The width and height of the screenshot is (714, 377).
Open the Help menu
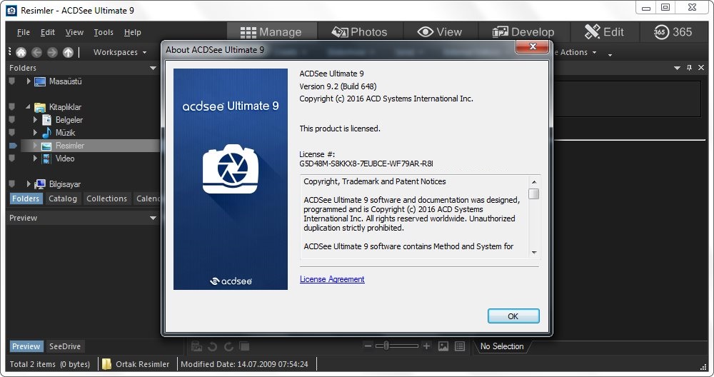[133, 32]
